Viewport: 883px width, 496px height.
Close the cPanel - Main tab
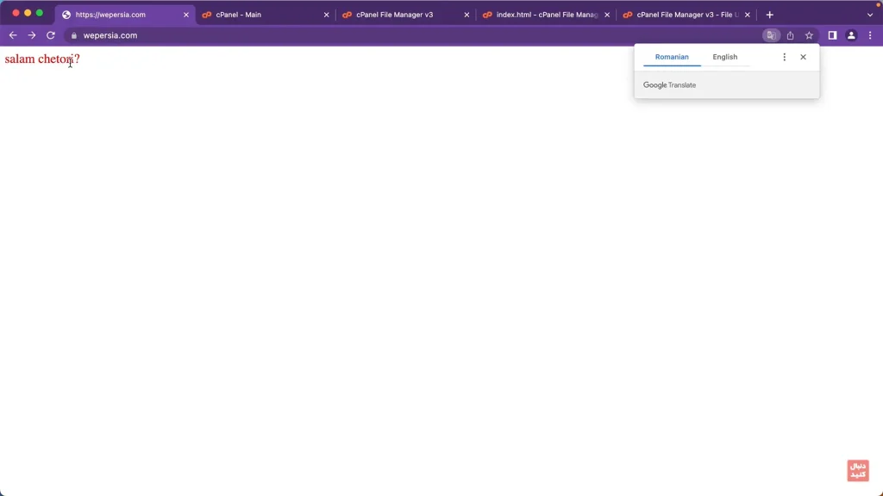[x=326, y=15]
